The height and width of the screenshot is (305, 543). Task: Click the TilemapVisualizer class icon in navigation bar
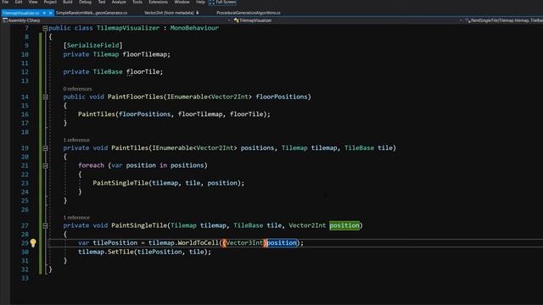click(x=237, y=20)
